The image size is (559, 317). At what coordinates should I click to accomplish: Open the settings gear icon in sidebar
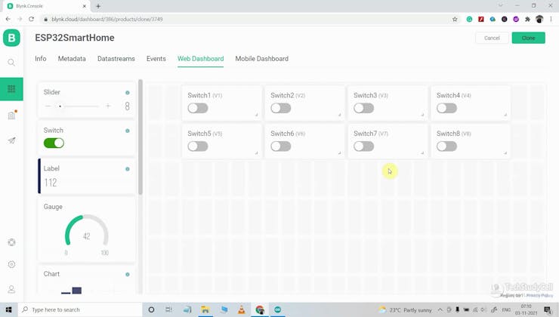click(11, 264)
